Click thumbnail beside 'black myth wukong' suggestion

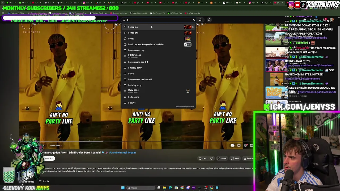point(188,44)
